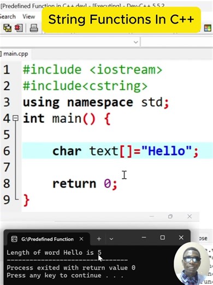213x285 pixels.
Task: Click the presenter webcam thumbnail
Action: point(192,264)
